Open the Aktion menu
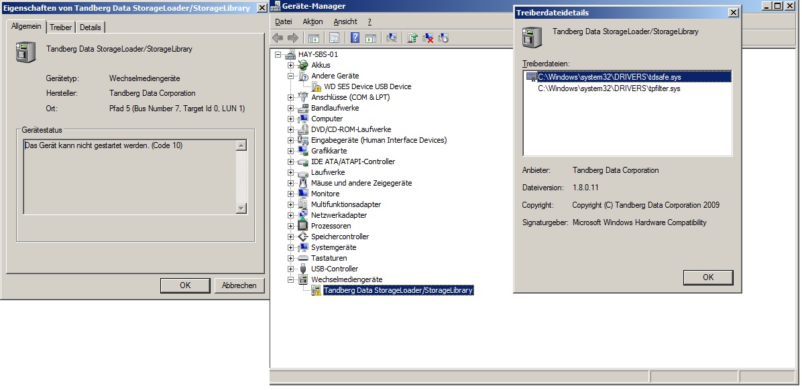802x390 pixels. coord(312,21)
